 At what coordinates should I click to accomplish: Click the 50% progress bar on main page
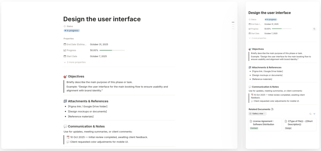point(112,50)
